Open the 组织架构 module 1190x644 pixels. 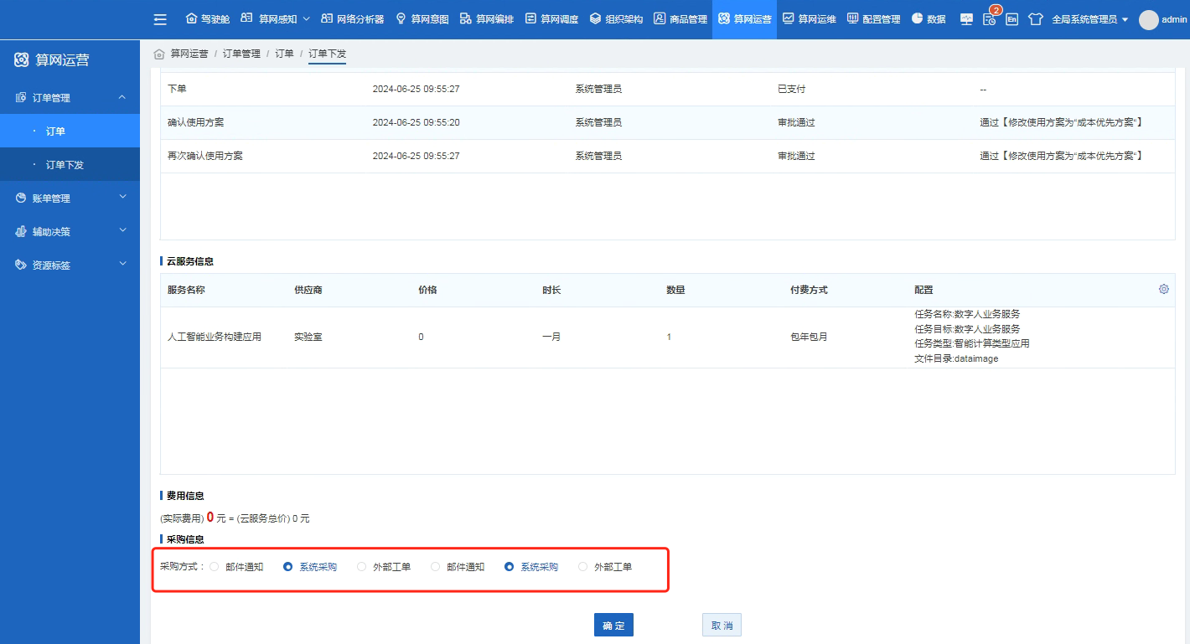click(616, 19)
